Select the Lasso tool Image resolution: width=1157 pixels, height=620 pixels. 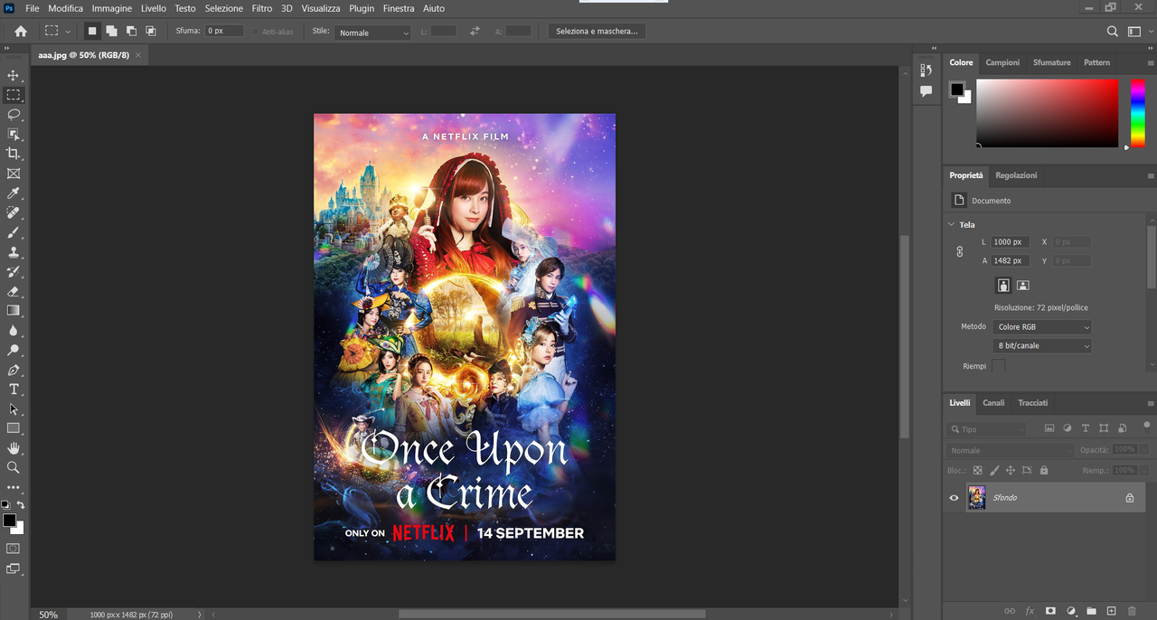click(x=14, y=115)
